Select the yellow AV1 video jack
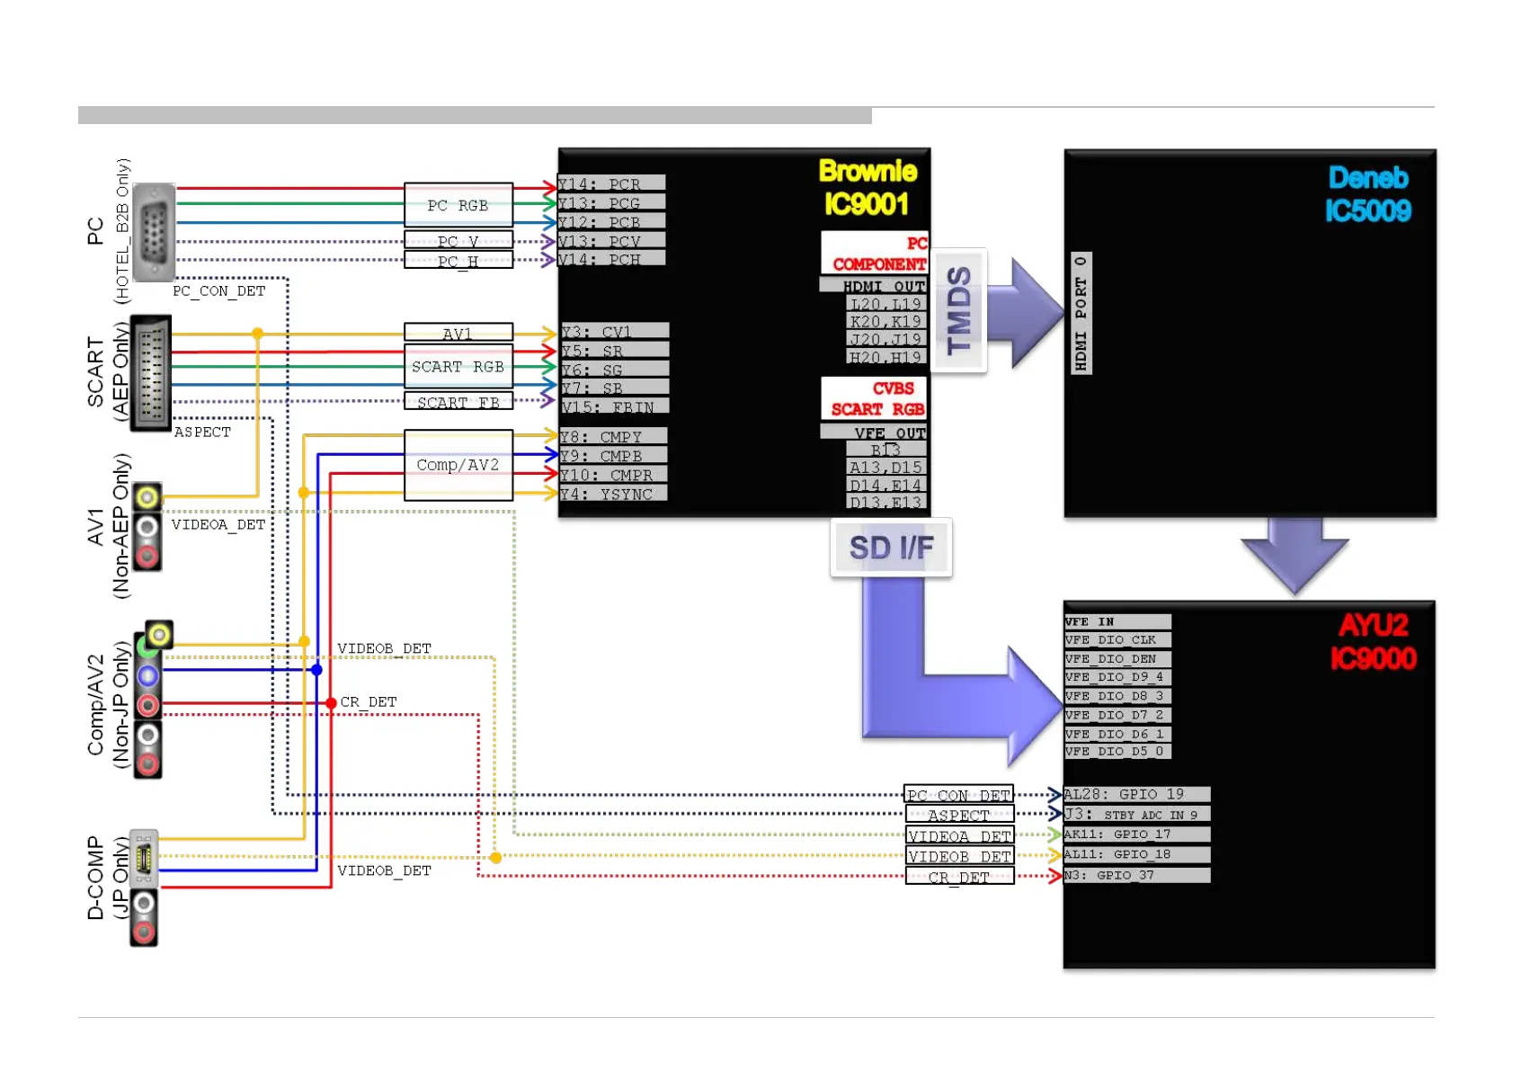 (147, 496)
